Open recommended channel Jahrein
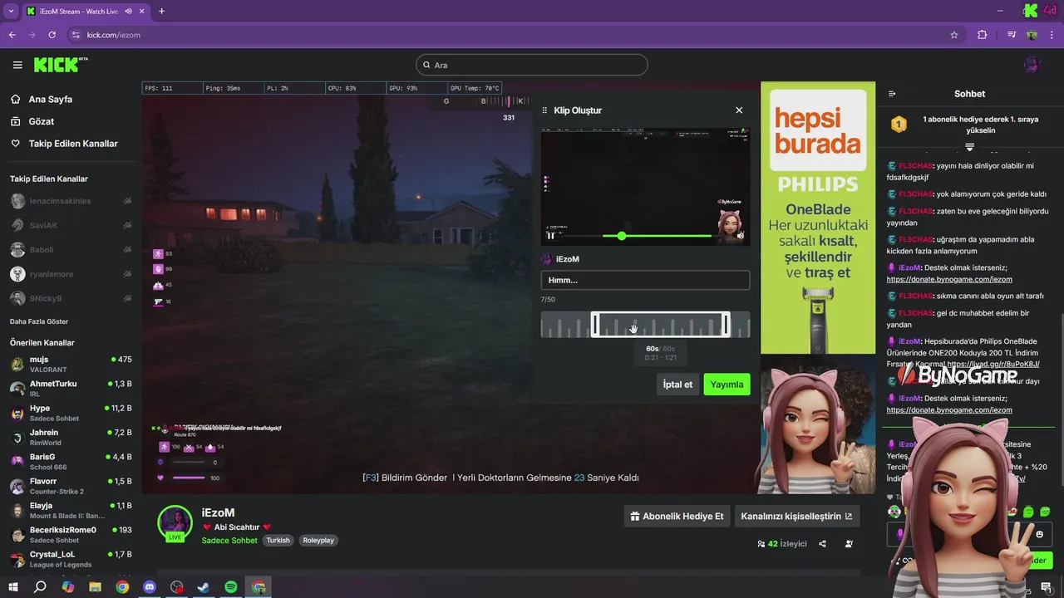1064x598 pixels. pos(71,437)
